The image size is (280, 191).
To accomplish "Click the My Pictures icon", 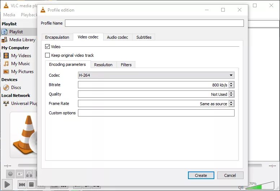I will 6,72.
